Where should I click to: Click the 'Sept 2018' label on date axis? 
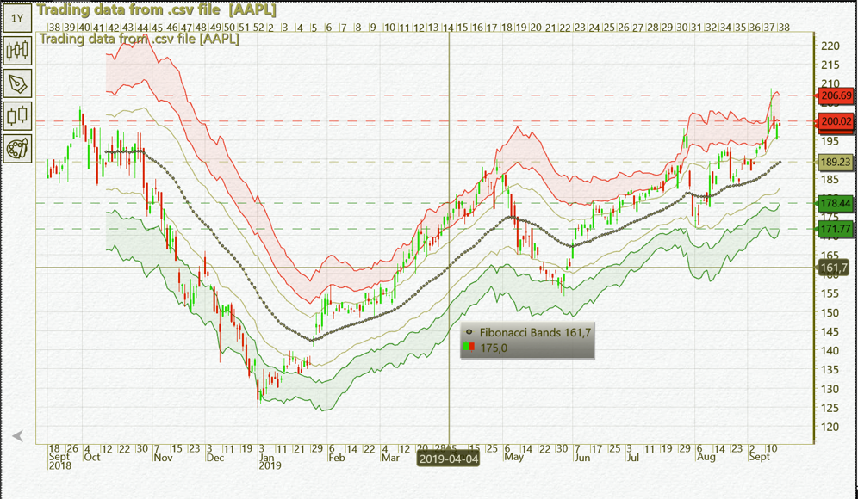[x=59, y=461]
